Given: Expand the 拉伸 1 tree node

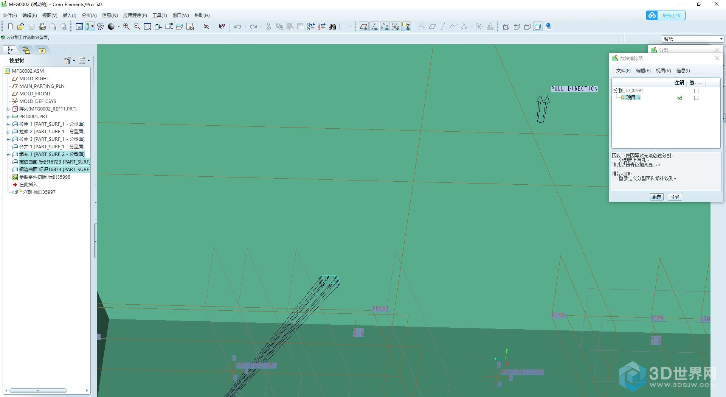Looking at the screenshot, I should (x=8, y=124).
